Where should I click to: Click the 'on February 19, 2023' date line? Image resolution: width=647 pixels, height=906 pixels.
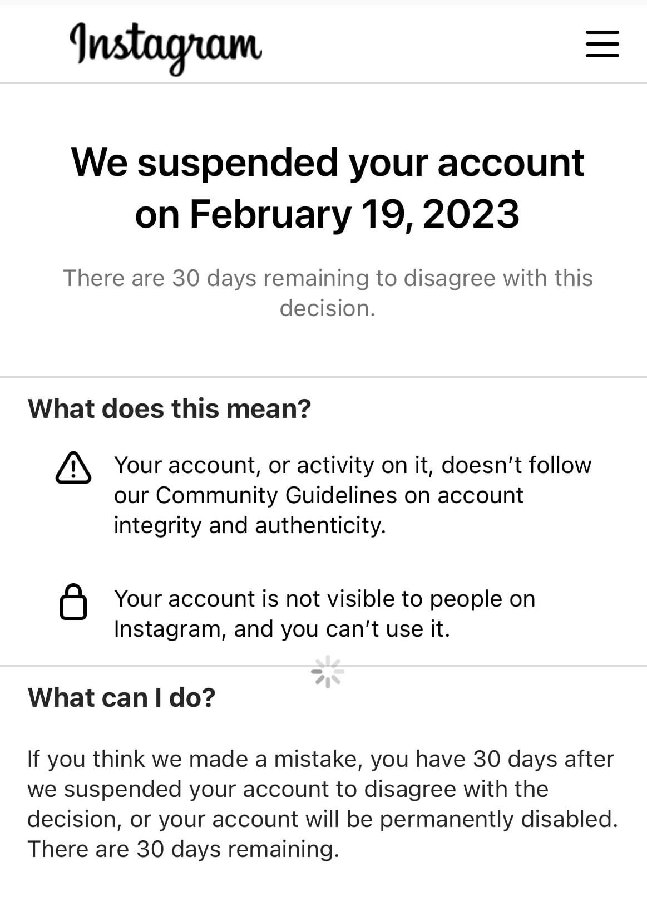click(327, 214)
